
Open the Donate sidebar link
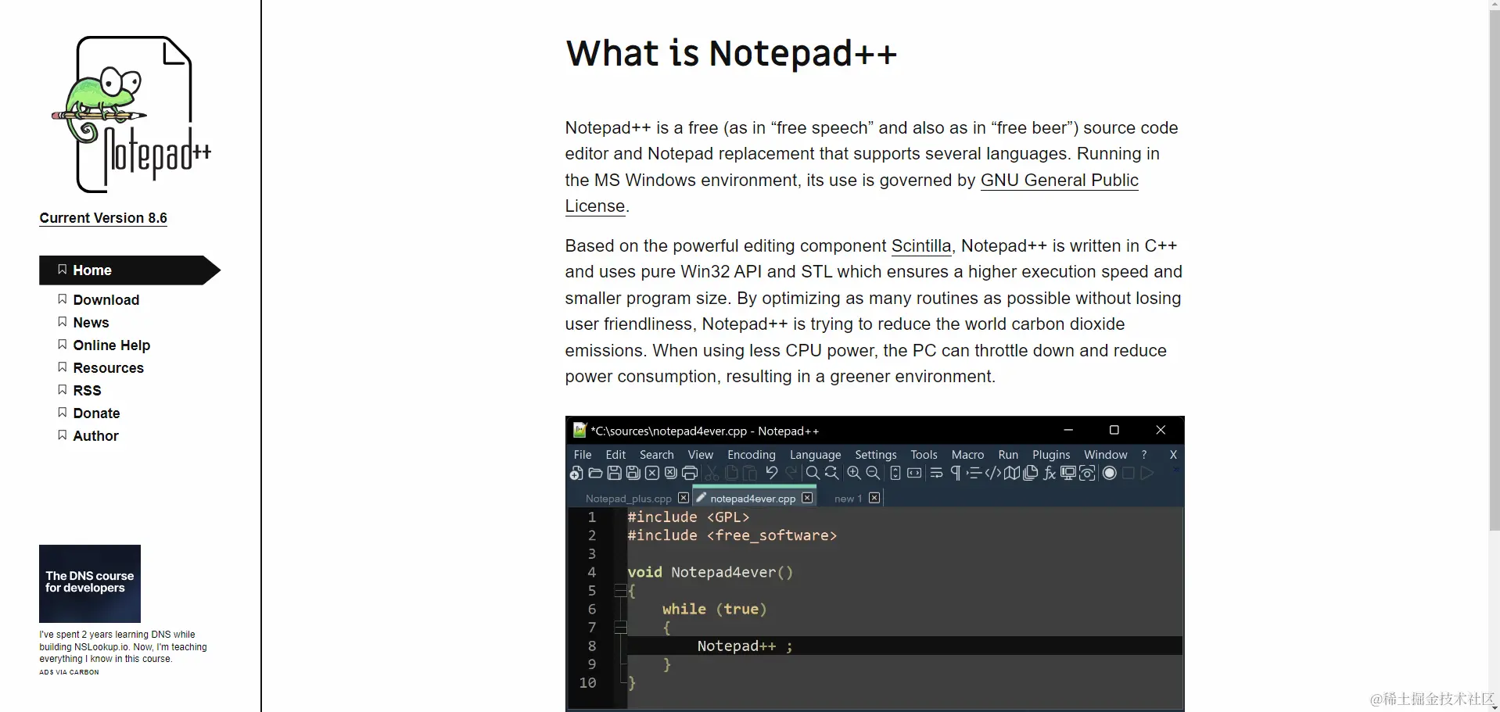pyautogui.click(x=96, y=413)
